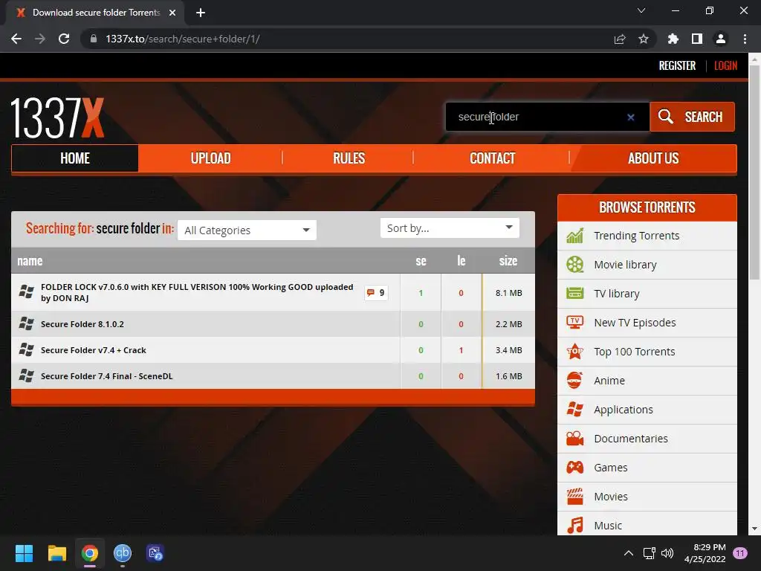
Task: Click the TV library icon
Action: [x=575, y=293]
